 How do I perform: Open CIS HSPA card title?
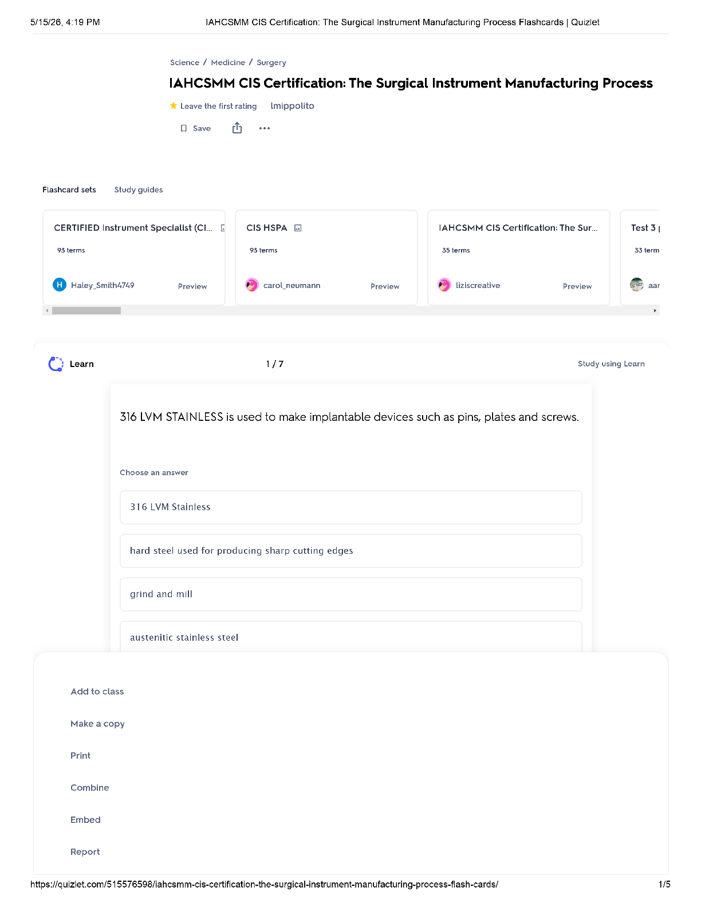click(267, 228)
